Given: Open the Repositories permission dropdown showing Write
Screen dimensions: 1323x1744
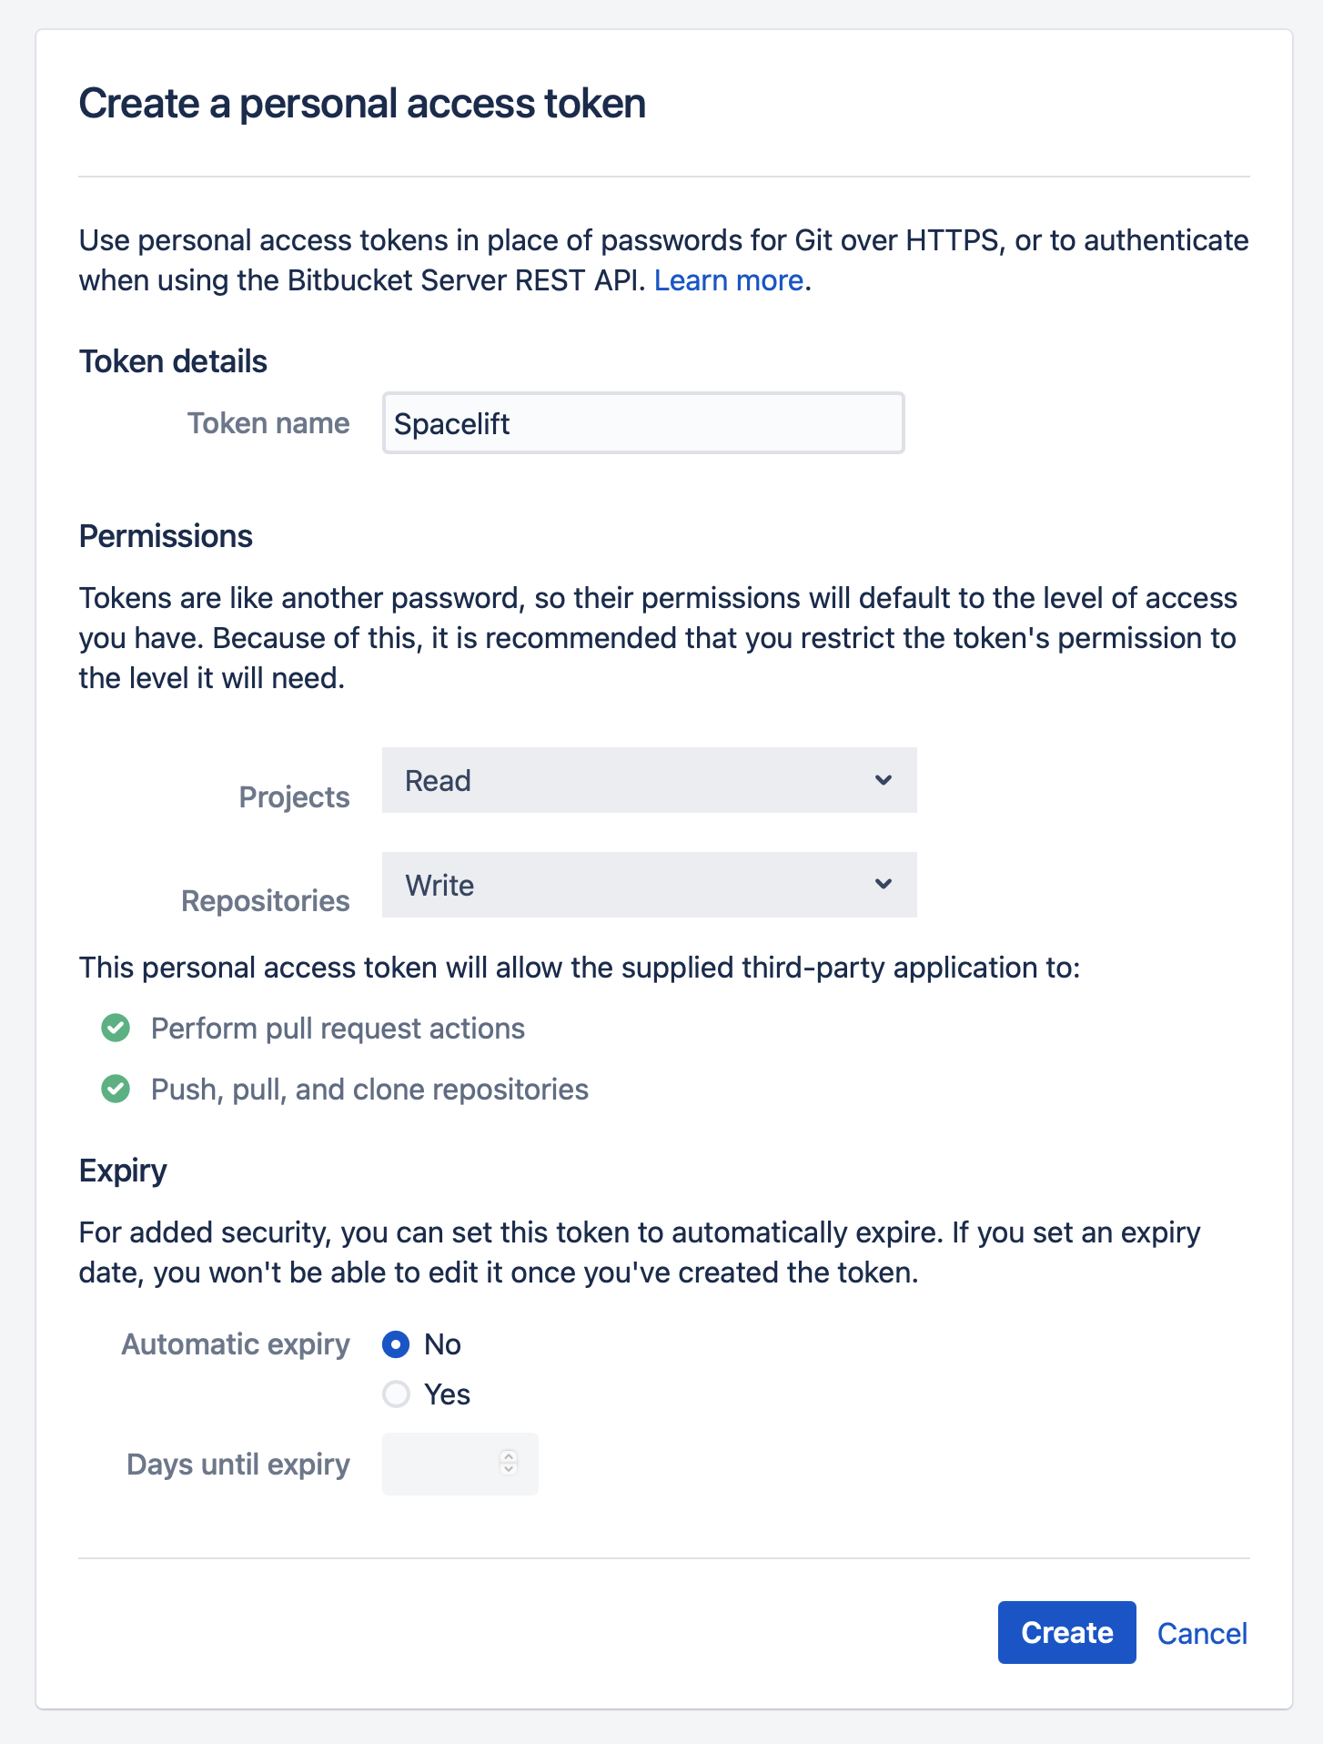Looking at the screenshot, I should click(648, 885).
